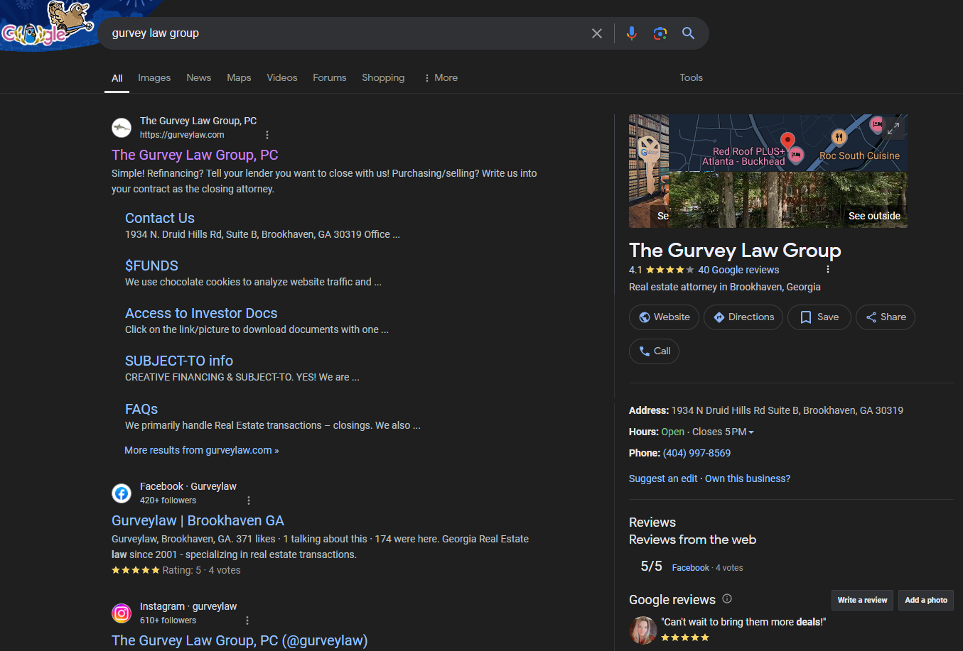Open options menu beside Instagram 610+ followers
The width and height of the screenshot is (963, 651).
(247, 620)
